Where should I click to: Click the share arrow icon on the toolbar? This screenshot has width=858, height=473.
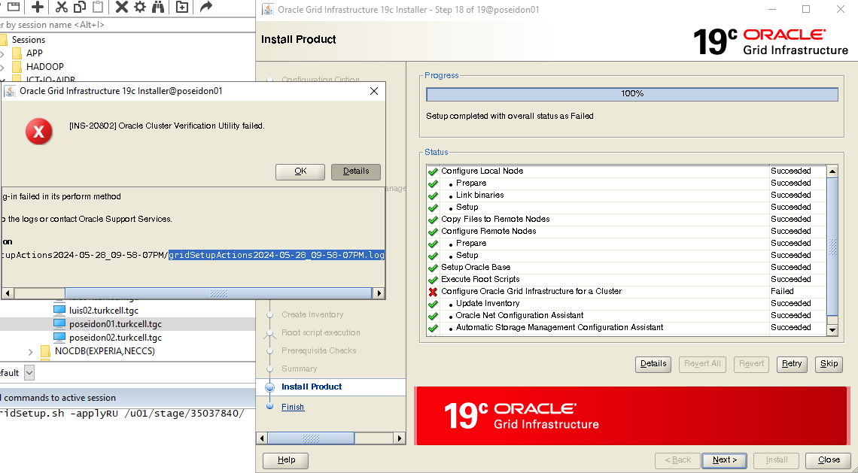point(205,8)
